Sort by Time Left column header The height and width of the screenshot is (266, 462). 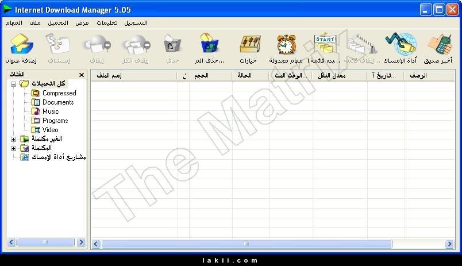point(291,75)
